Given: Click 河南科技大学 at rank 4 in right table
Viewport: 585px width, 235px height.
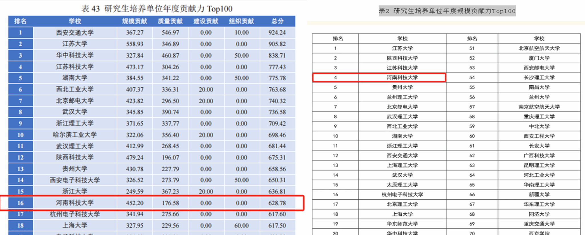Looking at the screenshot, I should (x=402, y=77).
